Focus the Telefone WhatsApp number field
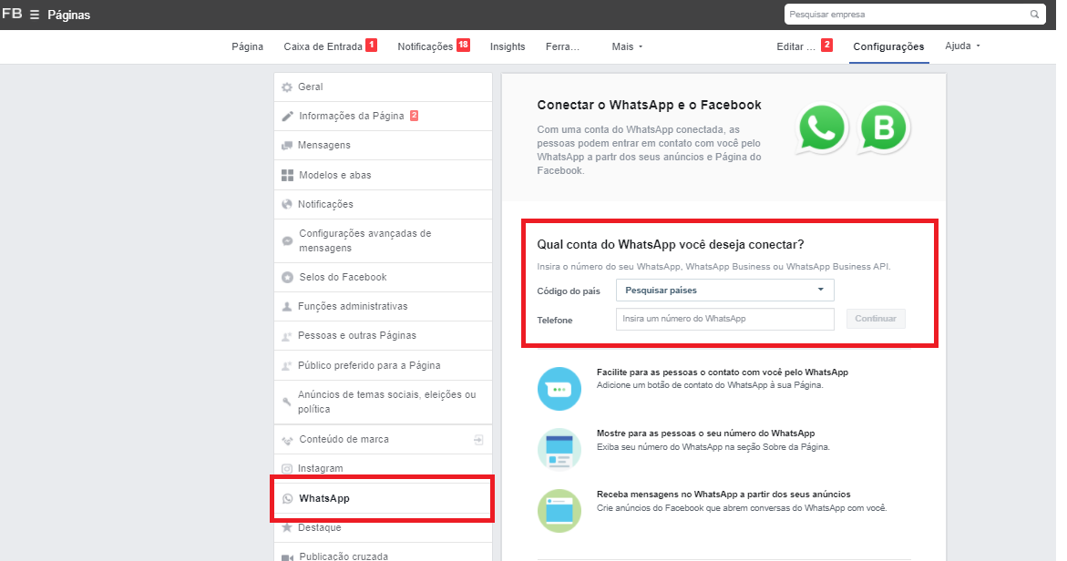1067x561 pixels. [724, 319]
